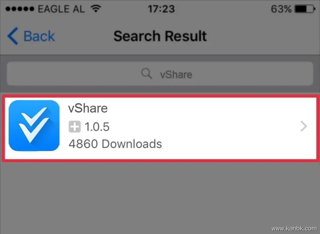Screen dimensions: 320x234
Task: Tap the 17:23 clock in status bar
Action: tap(161, 9)
